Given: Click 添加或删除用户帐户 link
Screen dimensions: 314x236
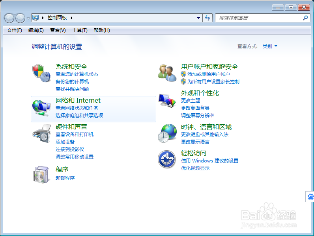Looking at the screenshot, I should (x=208, y=74).
